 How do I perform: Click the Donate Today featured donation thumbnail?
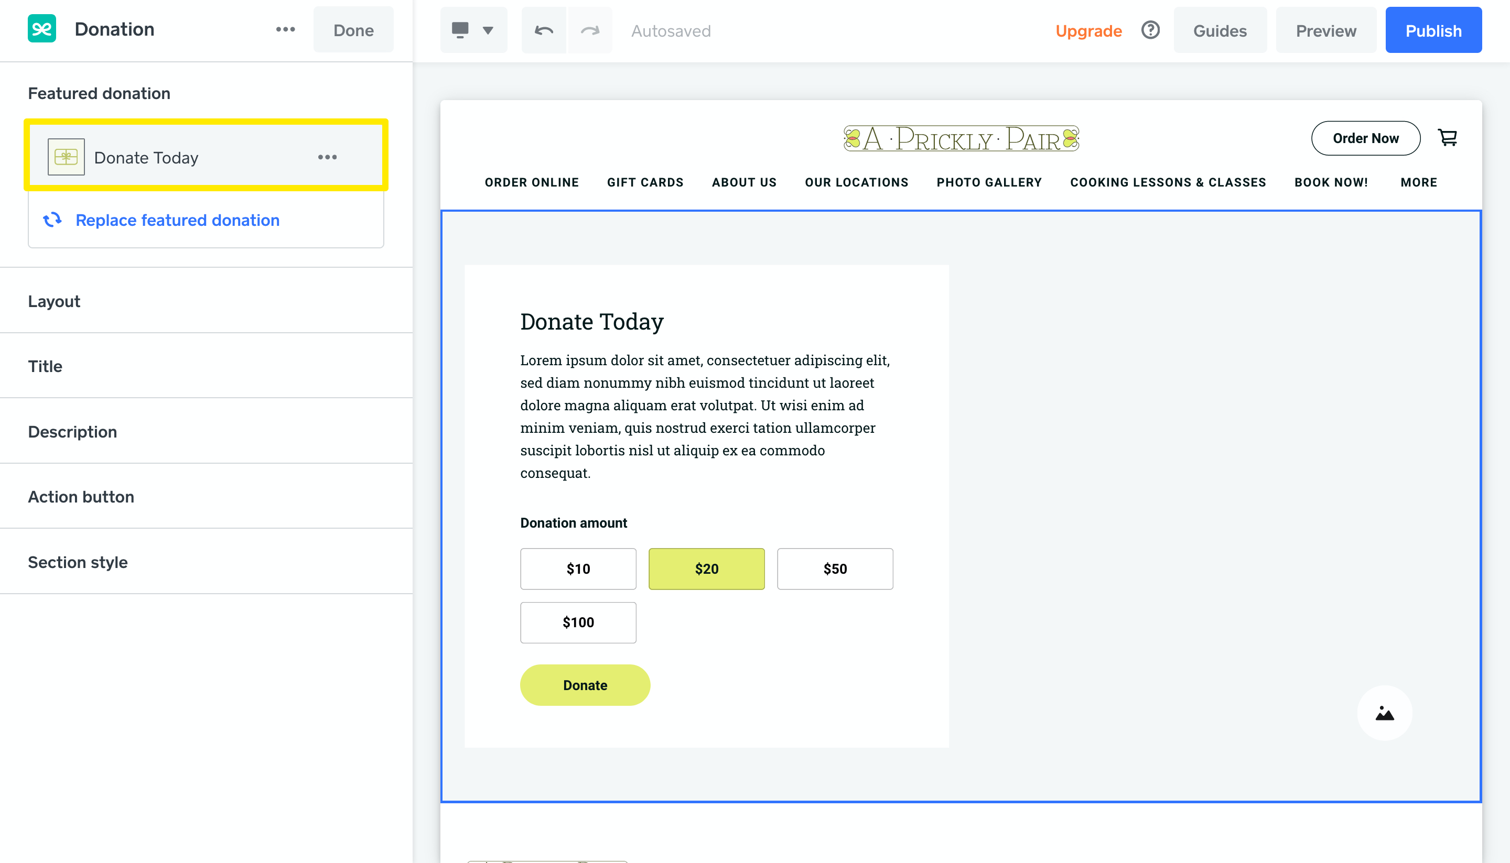[66, 157]
